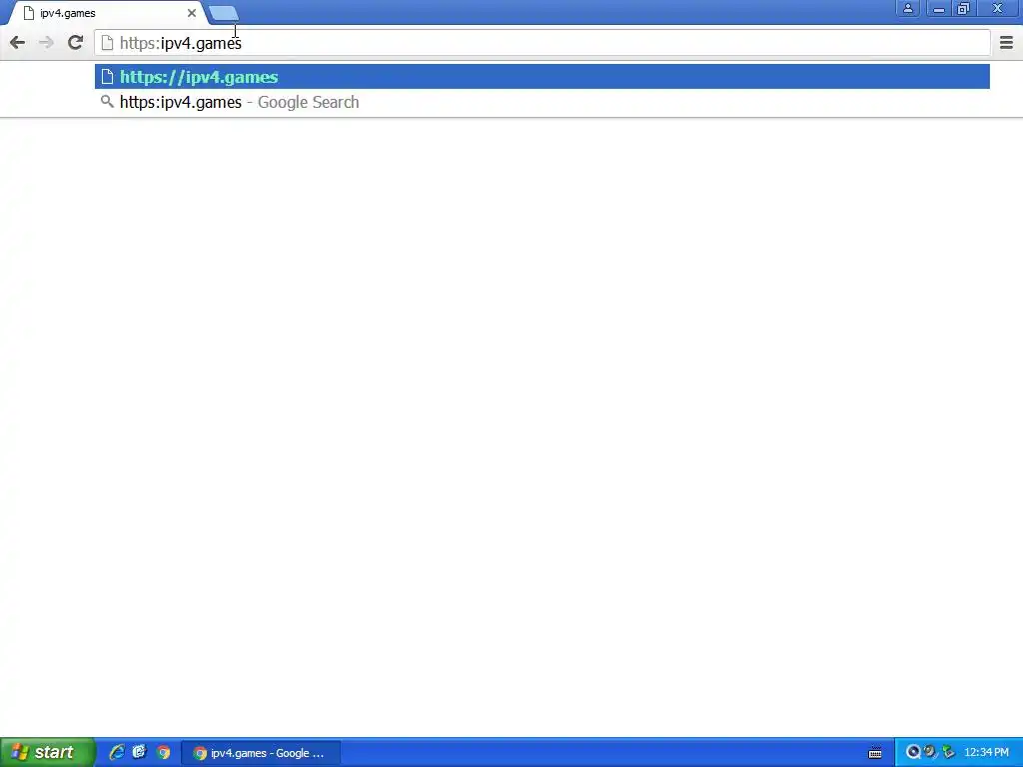This screenshot has width=1023, height=767.
Task: Click the forward navigation arrow
Action: coord(46,43)
